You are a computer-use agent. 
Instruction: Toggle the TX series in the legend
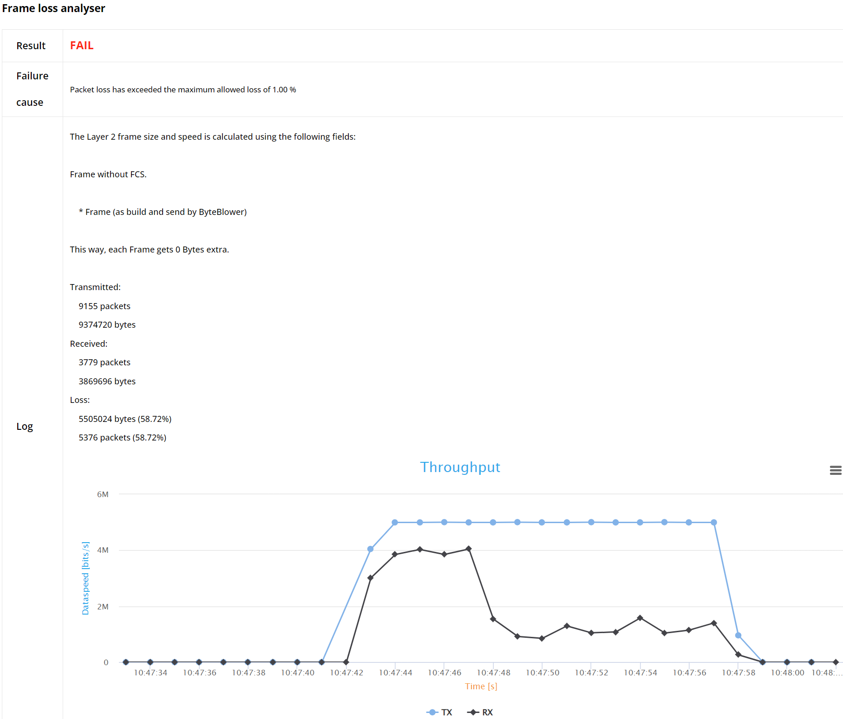(439, 712)
